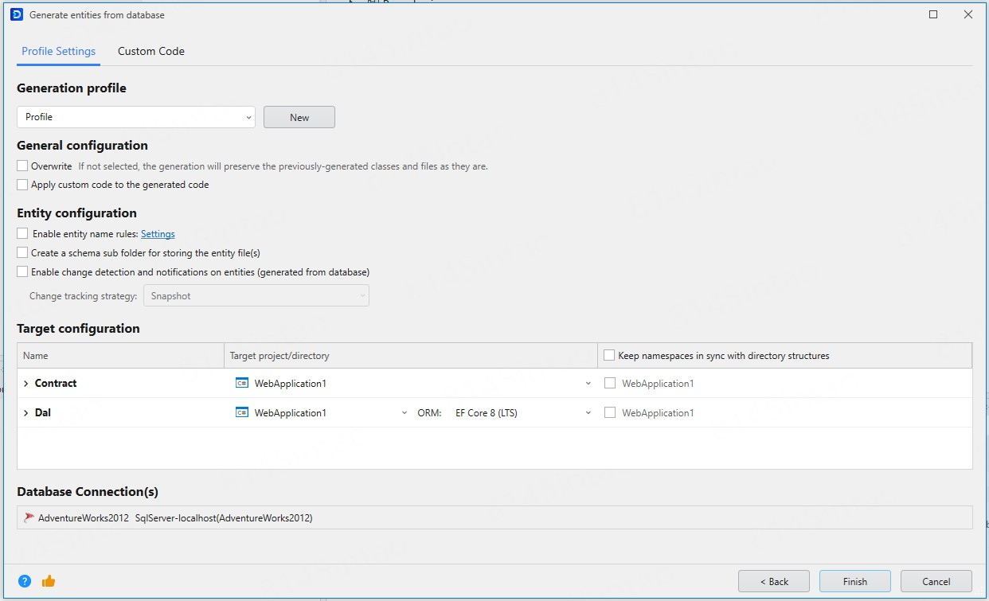Click the C# project icon in Contract row

tap(242, 383)
